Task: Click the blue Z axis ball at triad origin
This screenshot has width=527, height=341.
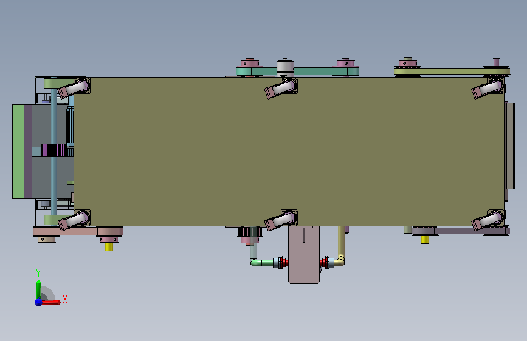Action: tap(38, 302)
